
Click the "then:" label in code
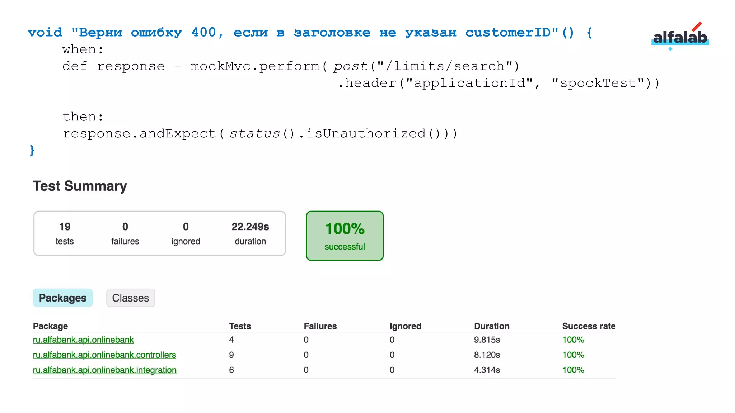pos(83,117)
